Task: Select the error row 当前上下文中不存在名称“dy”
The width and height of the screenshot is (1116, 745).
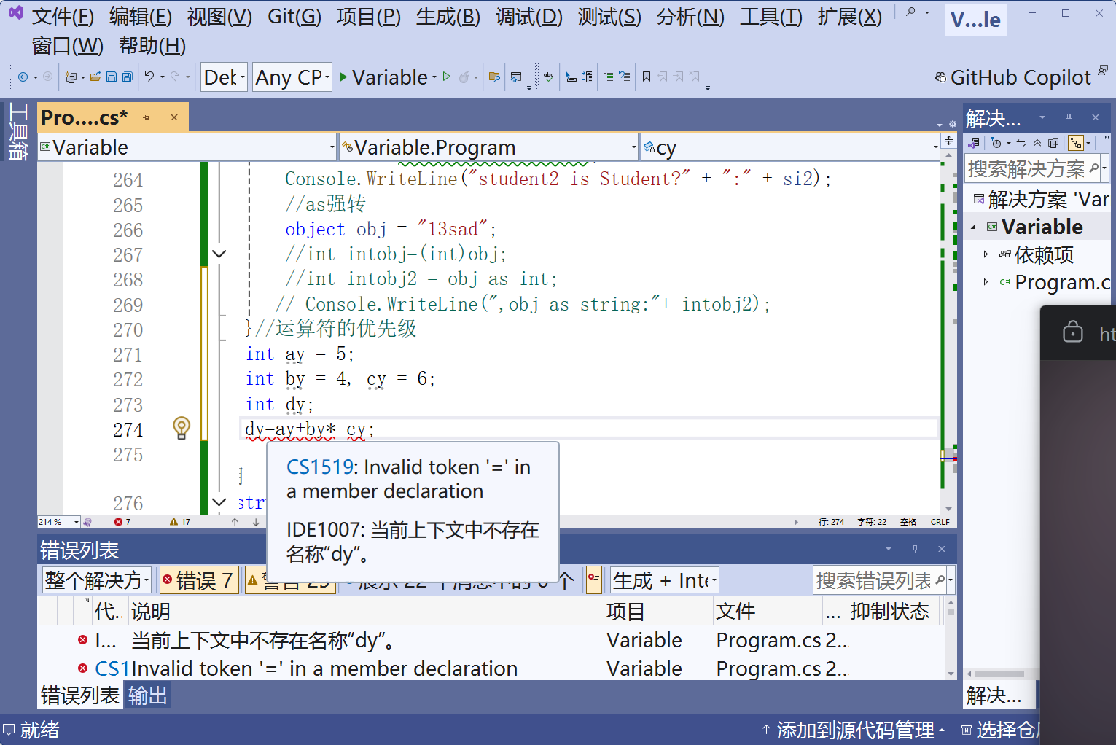Action: pos(492,641)
